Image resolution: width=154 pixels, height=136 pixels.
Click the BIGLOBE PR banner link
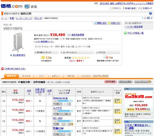point(126,4)
